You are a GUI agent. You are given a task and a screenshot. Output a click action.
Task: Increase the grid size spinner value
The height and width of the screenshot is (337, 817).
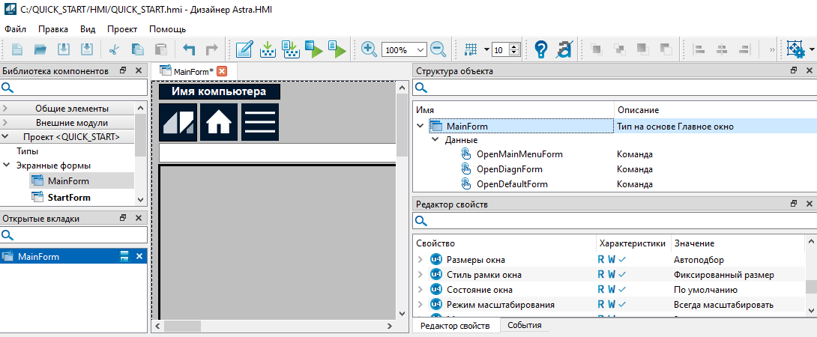pos(514,46)
